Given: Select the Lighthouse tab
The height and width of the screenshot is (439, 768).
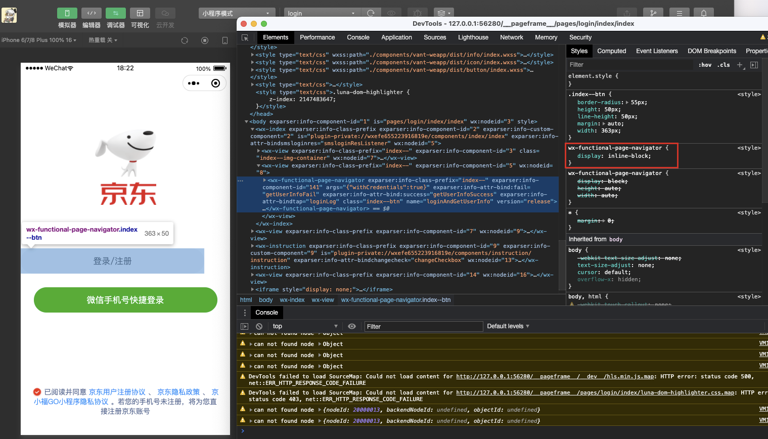Looking at the screenshot, I should [x=473, y=37].
